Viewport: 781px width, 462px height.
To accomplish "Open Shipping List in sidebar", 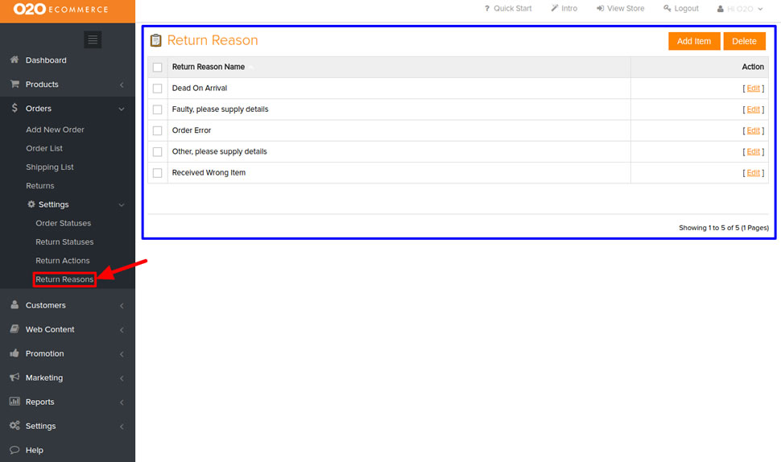I will [x=50, y=167].
